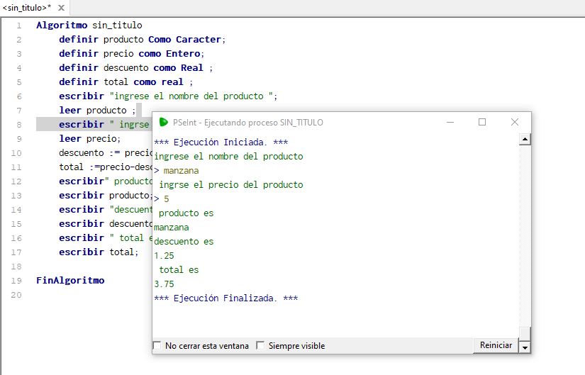Click the scroll up arrow in the output window
This screenshot has width=585, height=375.
click(x=525, y=140)
